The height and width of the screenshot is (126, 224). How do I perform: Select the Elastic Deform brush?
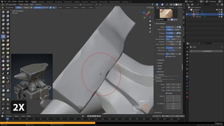3,45
